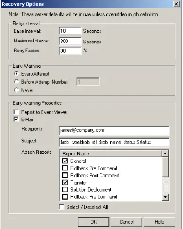
Task: Click the Rollback Post Command row text
Action: click(x=95, y=175)
